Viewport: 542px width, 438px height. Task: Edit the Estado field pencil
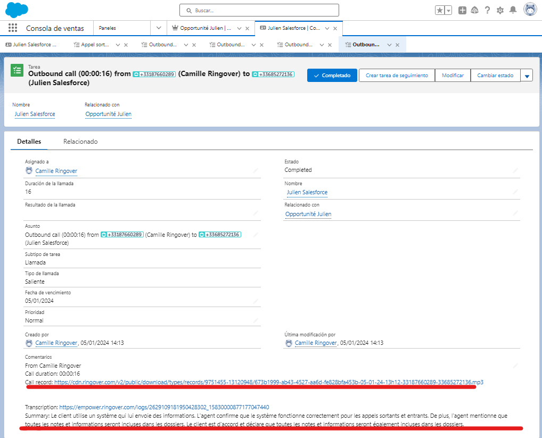[515, 170]
